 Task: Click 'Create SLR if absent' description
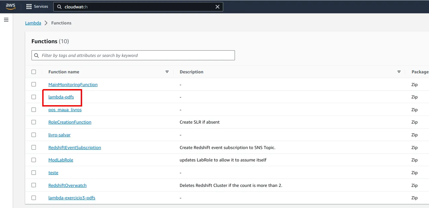[x=199, y=122]
